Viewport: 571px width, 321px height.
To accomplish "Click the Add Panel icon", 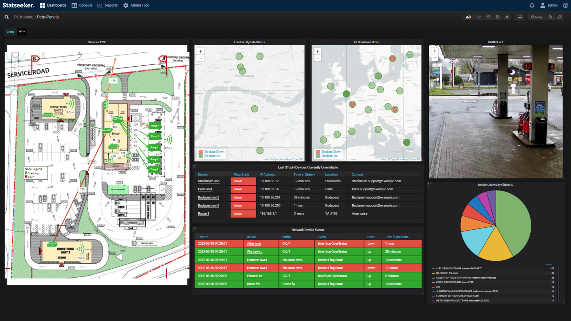I will point(468,17).
